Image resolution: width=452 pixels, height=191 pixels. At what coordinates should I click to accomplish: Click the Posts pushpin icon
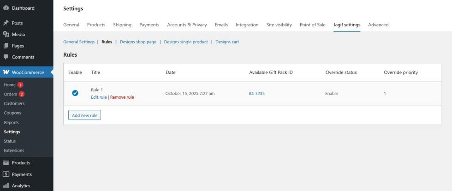coord(6,23)
